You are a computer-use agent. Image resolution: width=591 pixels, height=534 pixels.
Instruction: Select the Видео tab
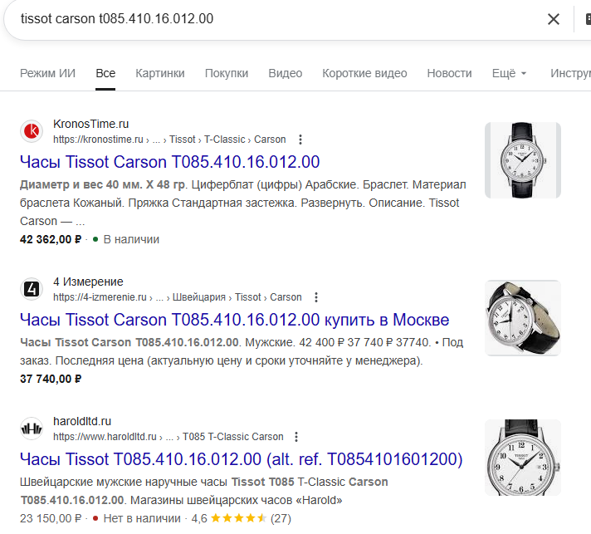[x=286, y=73]
